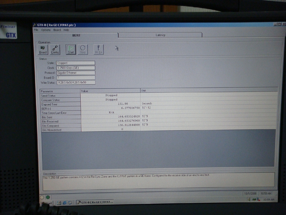Click the Bits Mismatched value 0
Screen dimensions: 286x215
point(122,129)
